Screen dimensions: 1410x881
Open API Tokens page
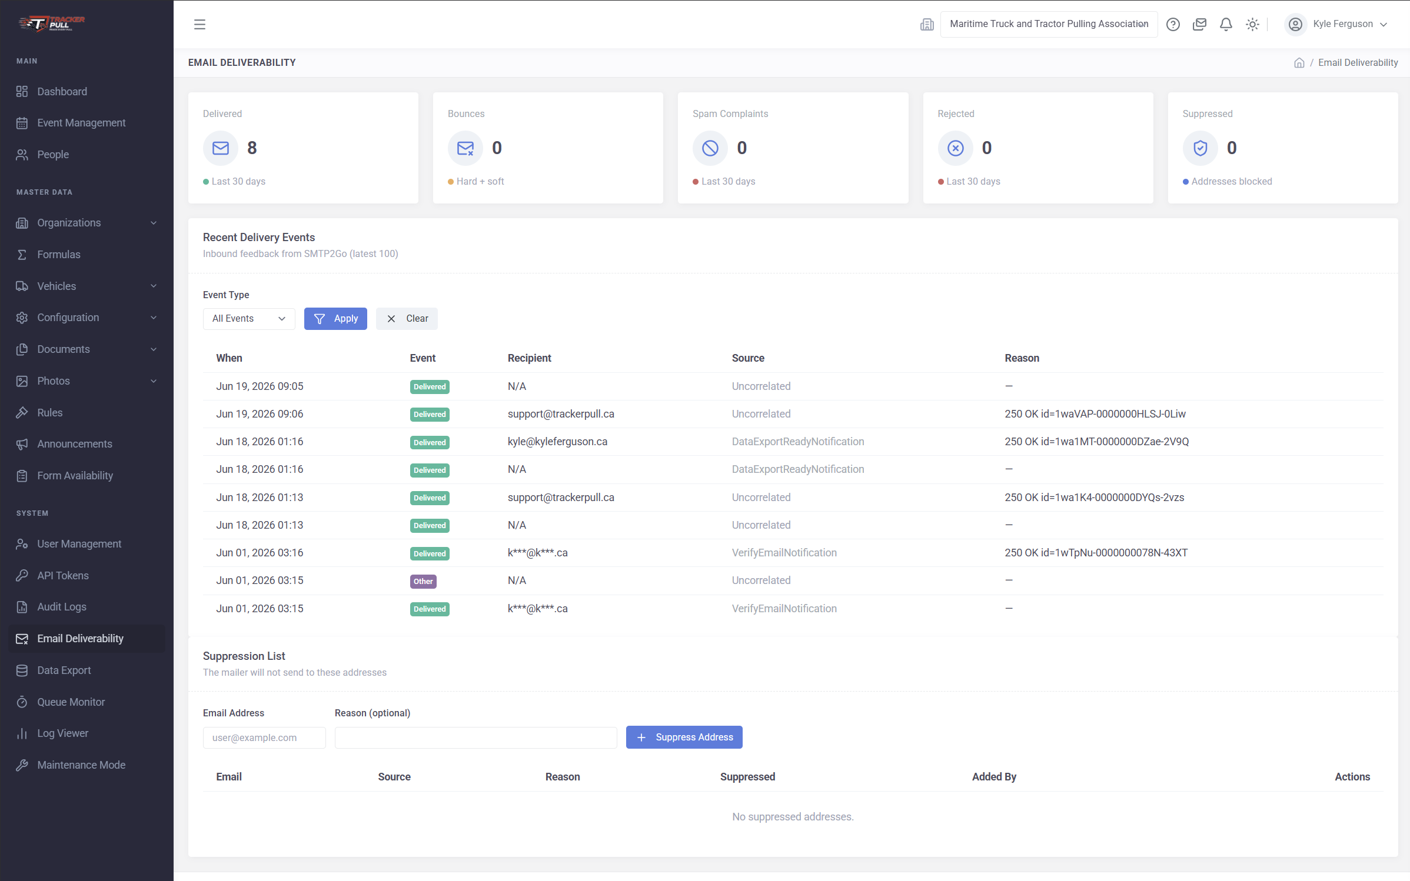pyautogui.click(x=87, y=576)
